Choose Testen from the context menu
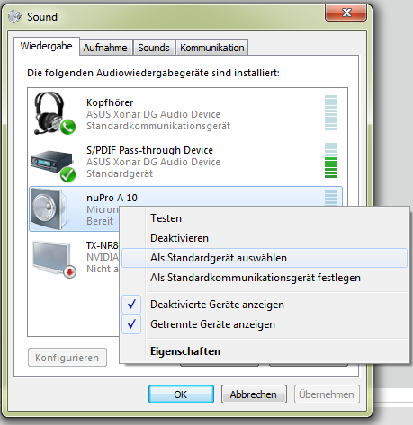 [265, 218]
